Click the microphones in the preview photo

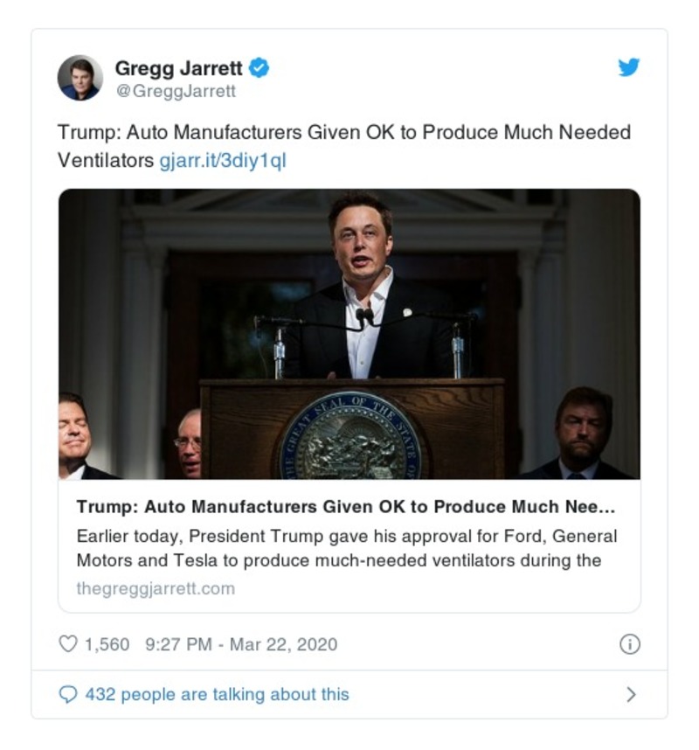point(365,323)
